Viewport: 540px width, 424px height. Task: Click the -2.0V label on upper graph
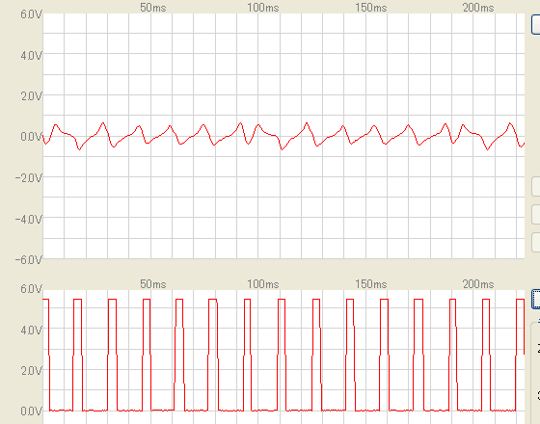pyautogui.click(x=29, y=178)
